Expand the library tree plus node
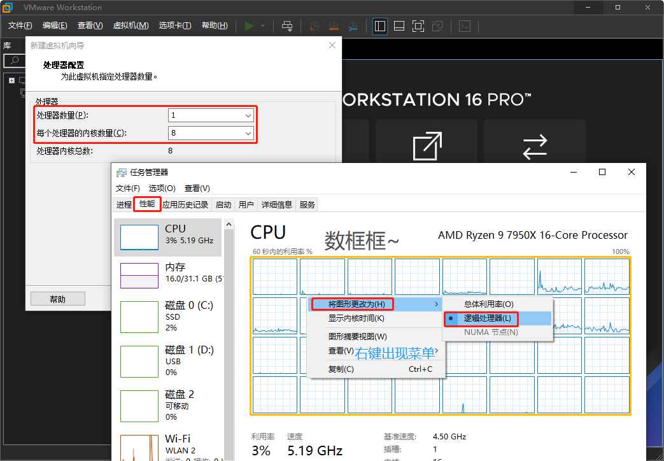664x461 pixels. point(12,80)
